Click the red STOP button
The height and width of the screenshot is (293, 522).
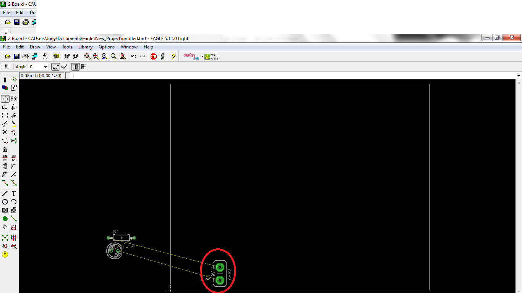[154, 56]
